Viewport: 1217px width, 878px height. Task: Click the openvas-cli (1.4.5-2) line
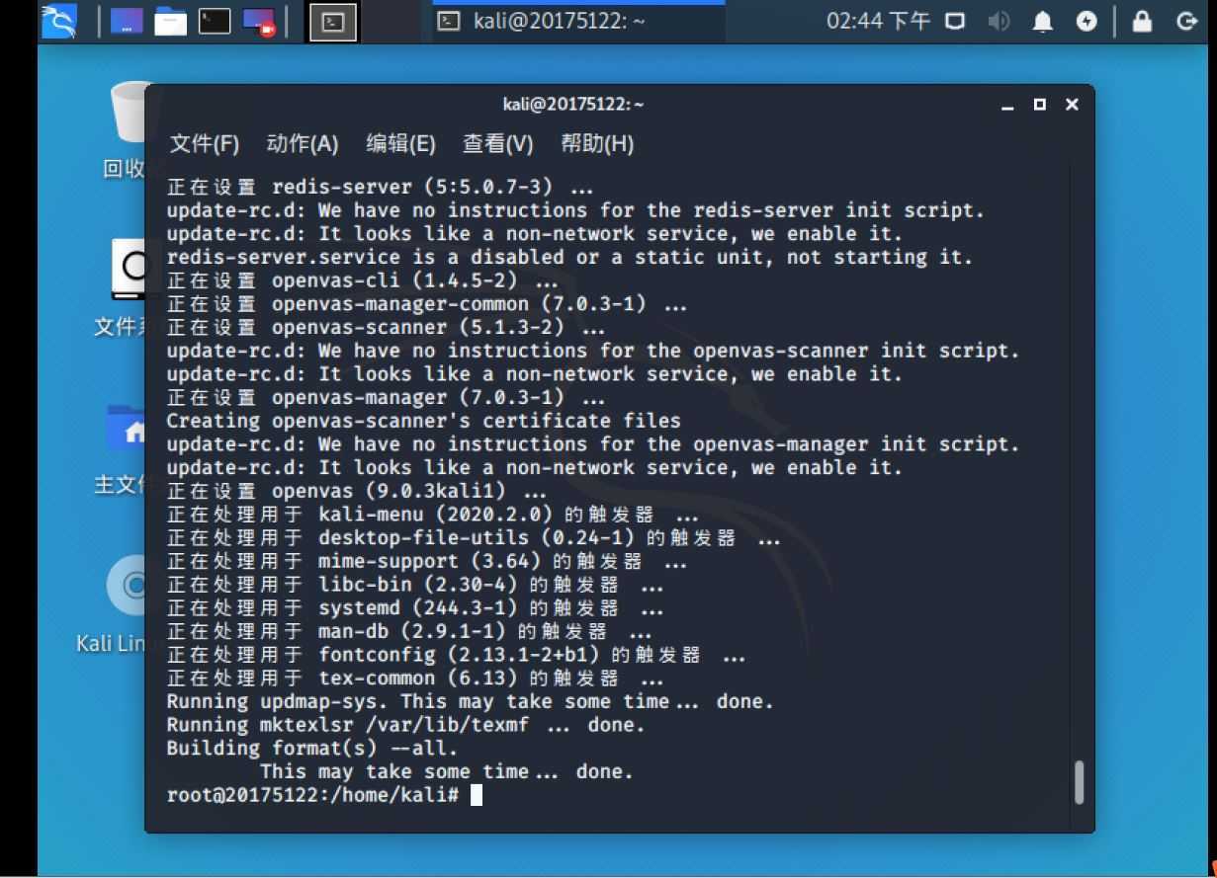pyautogui.click(x=362, y=280)
